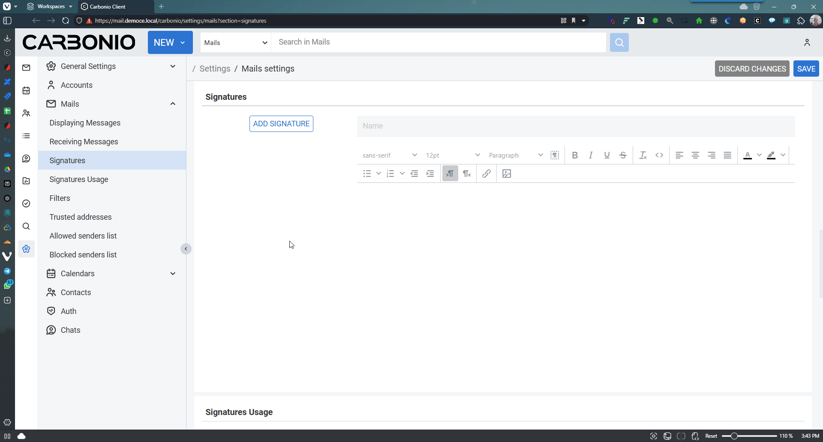Image resolution: width=823 pixels, height=442 pixels.
Task: Click the Search in Mails field
Action: point(439,42)
